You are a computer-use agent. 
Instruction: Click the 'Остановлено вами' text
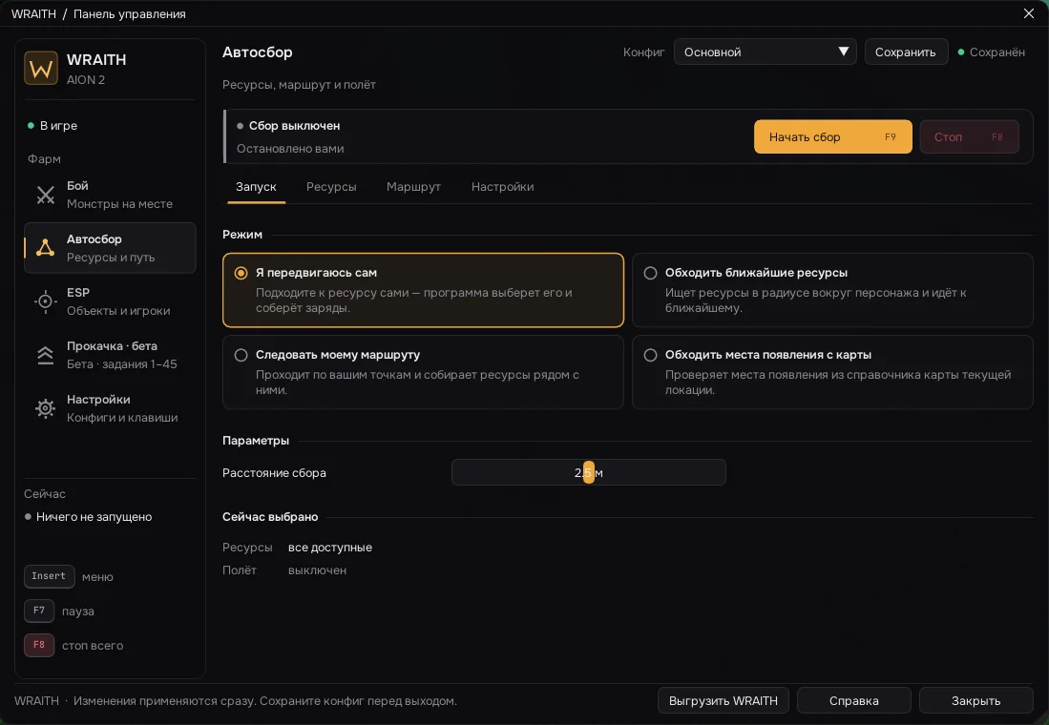pyautogui.click(x=290, y=149)
